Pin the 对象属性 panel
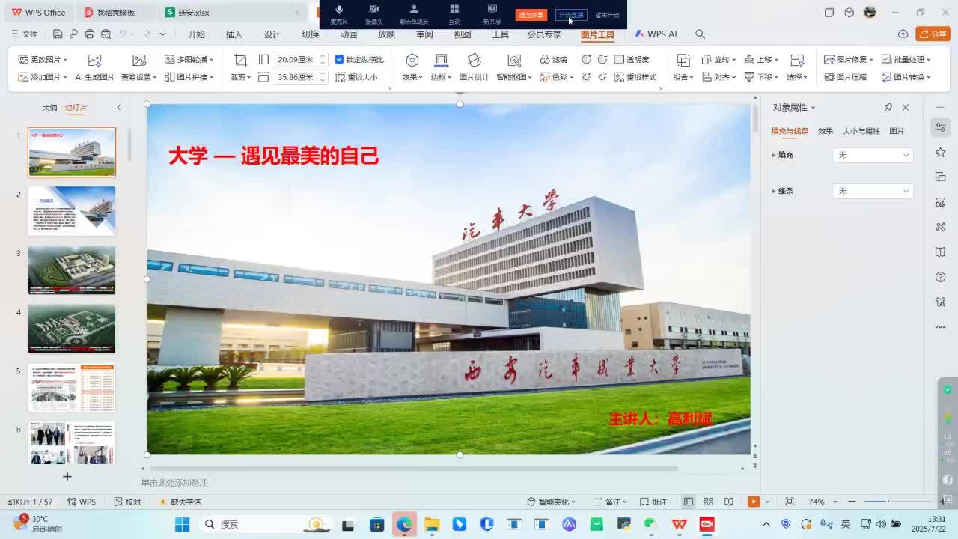This screenshot has width=958, height=539. click(x=888, y=108)
